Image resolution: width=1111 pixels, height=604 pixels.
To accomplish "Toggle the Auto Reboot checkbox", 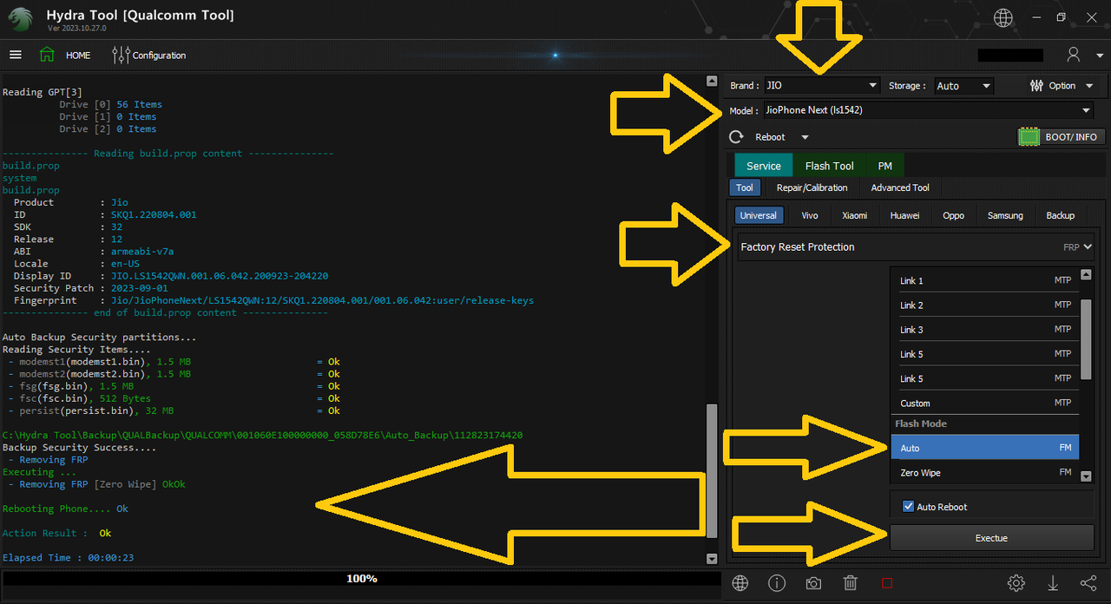I will coord(909,507).
